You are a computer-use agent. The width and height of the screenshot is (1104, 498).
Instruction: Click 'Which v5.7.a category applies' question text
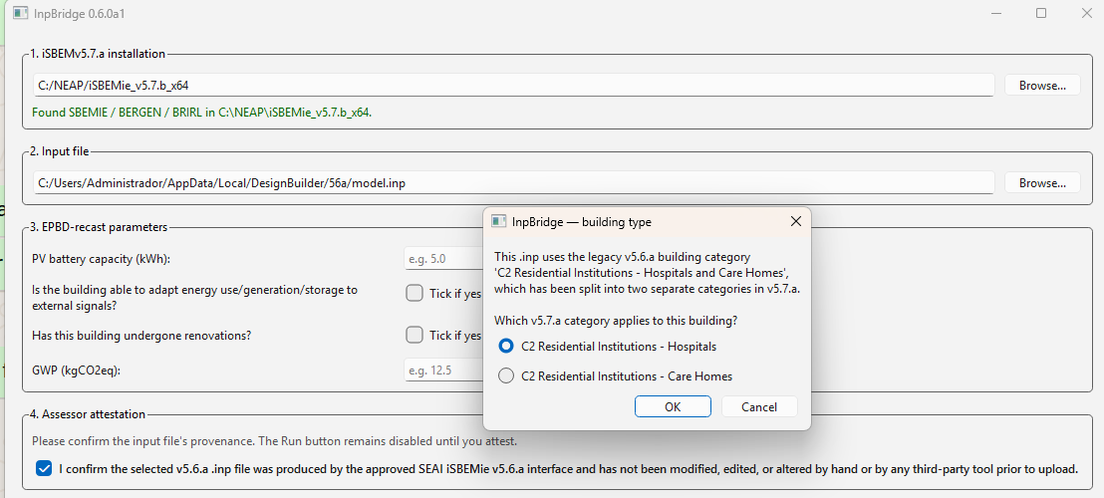coord(616,321)
